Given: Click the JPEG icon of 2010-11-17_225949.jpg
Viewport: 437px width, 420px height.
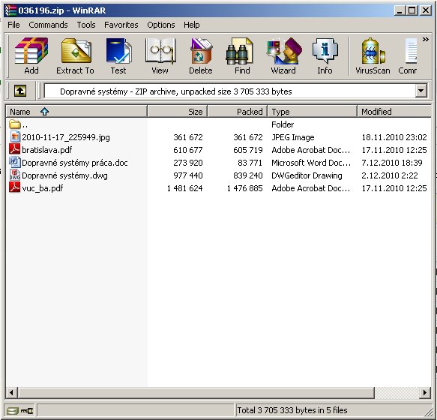Looking at the screenshot, I should [15, 136].
